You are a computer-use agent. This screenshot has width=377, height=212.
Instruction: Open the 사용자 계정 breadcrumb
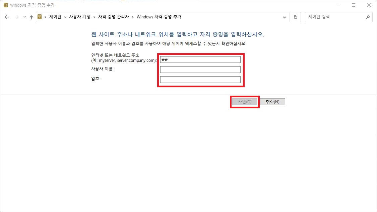point(79,17)
